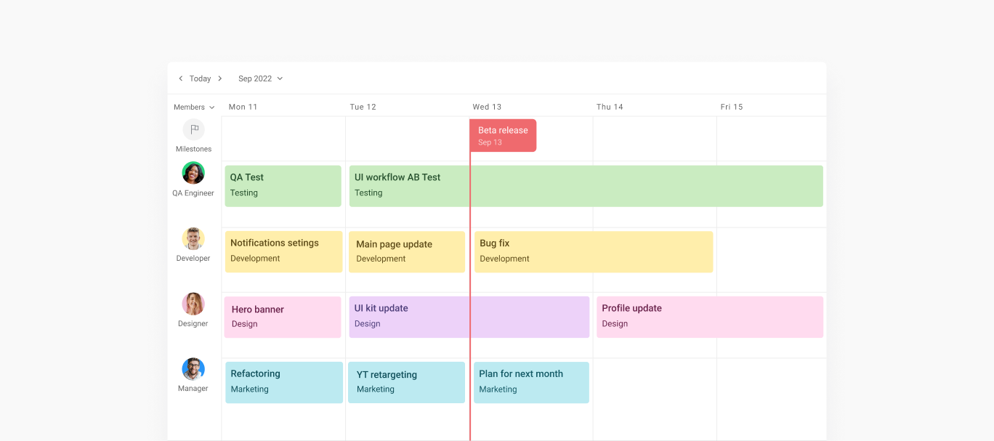Jump to Today
This screenshot has width=994, height=441.
(x=200, y=78)
